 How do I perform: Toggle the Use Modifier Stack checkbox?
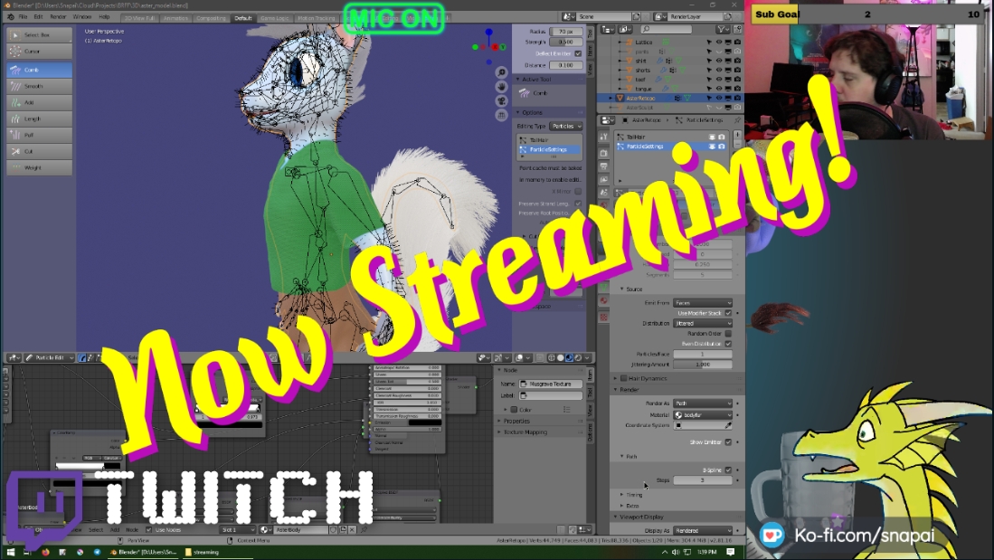pyautogui.click(x=728, y=313)
